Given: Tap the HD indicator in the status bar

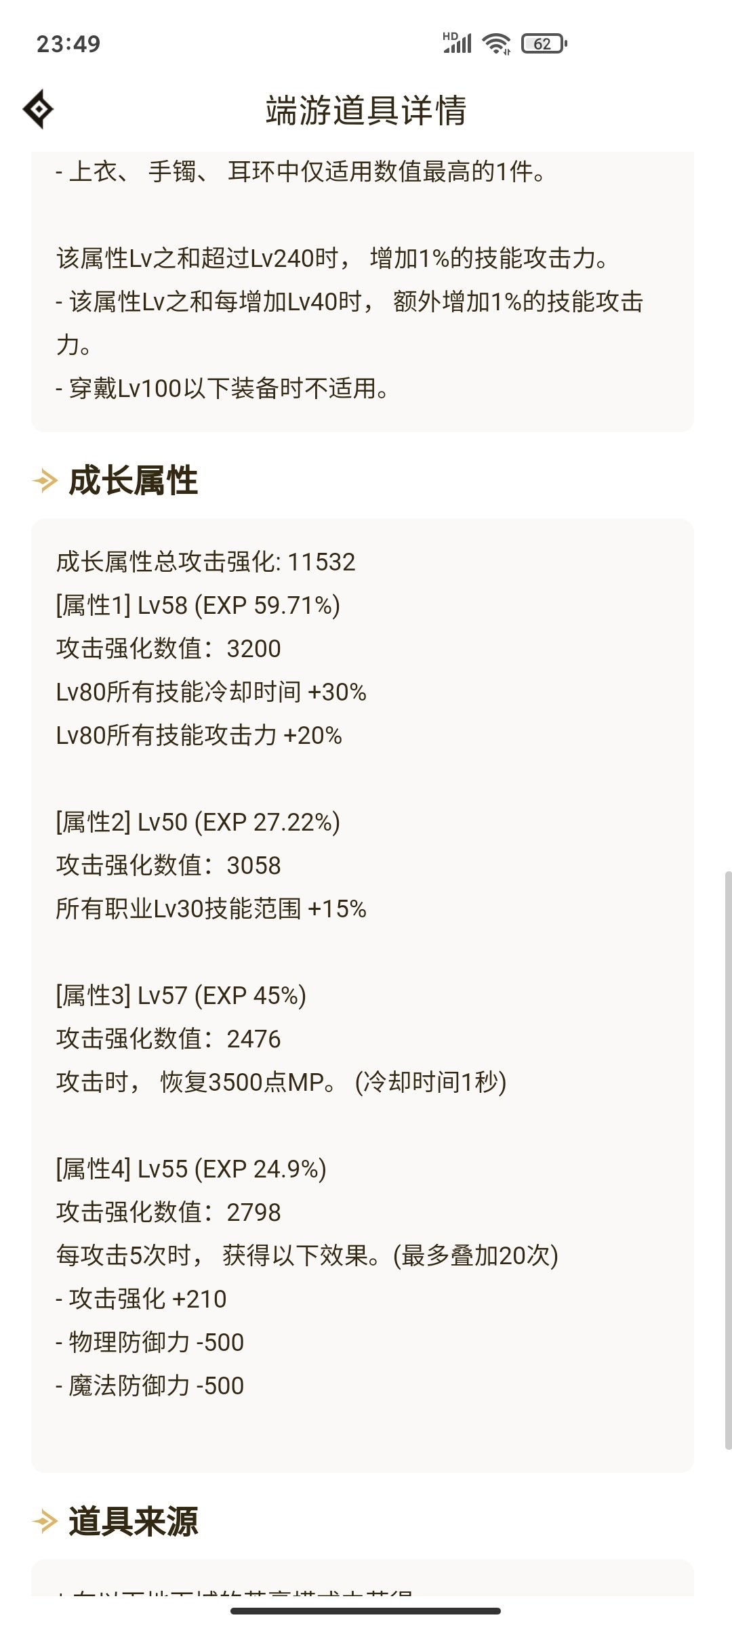Looking at the screenshot, I should coord(449,35).
